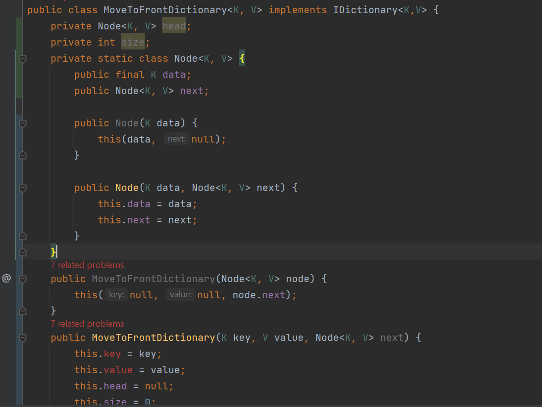
Task: Click the @ gutter icon beside the constructor
Action: point(6,279)
